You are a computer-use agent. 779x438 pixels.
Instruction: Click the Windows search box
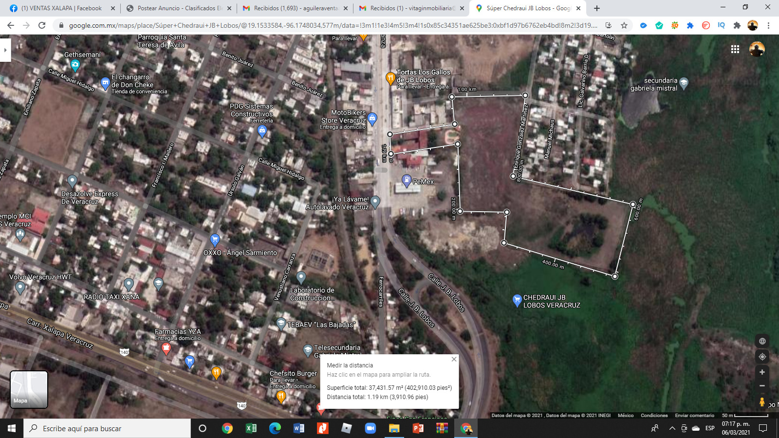coord(107,428)
